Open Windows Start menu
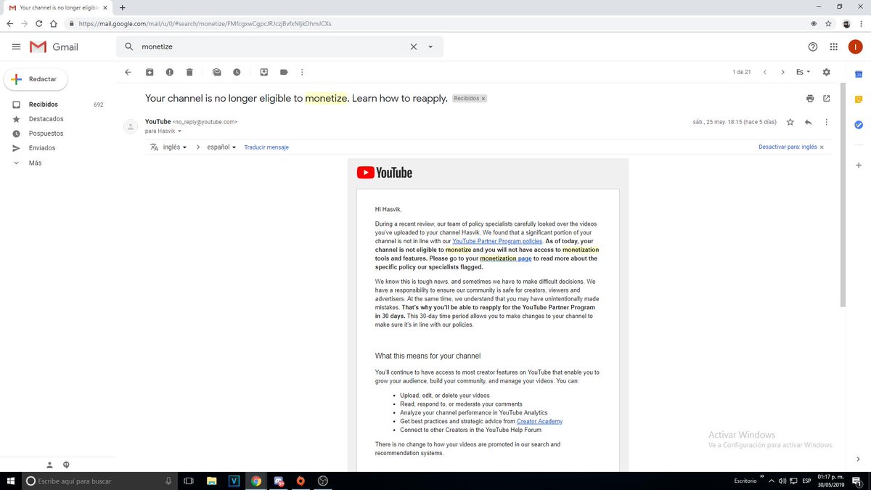Screen dimensions: 871x490 pyautogui.click(x=11, y=481)
